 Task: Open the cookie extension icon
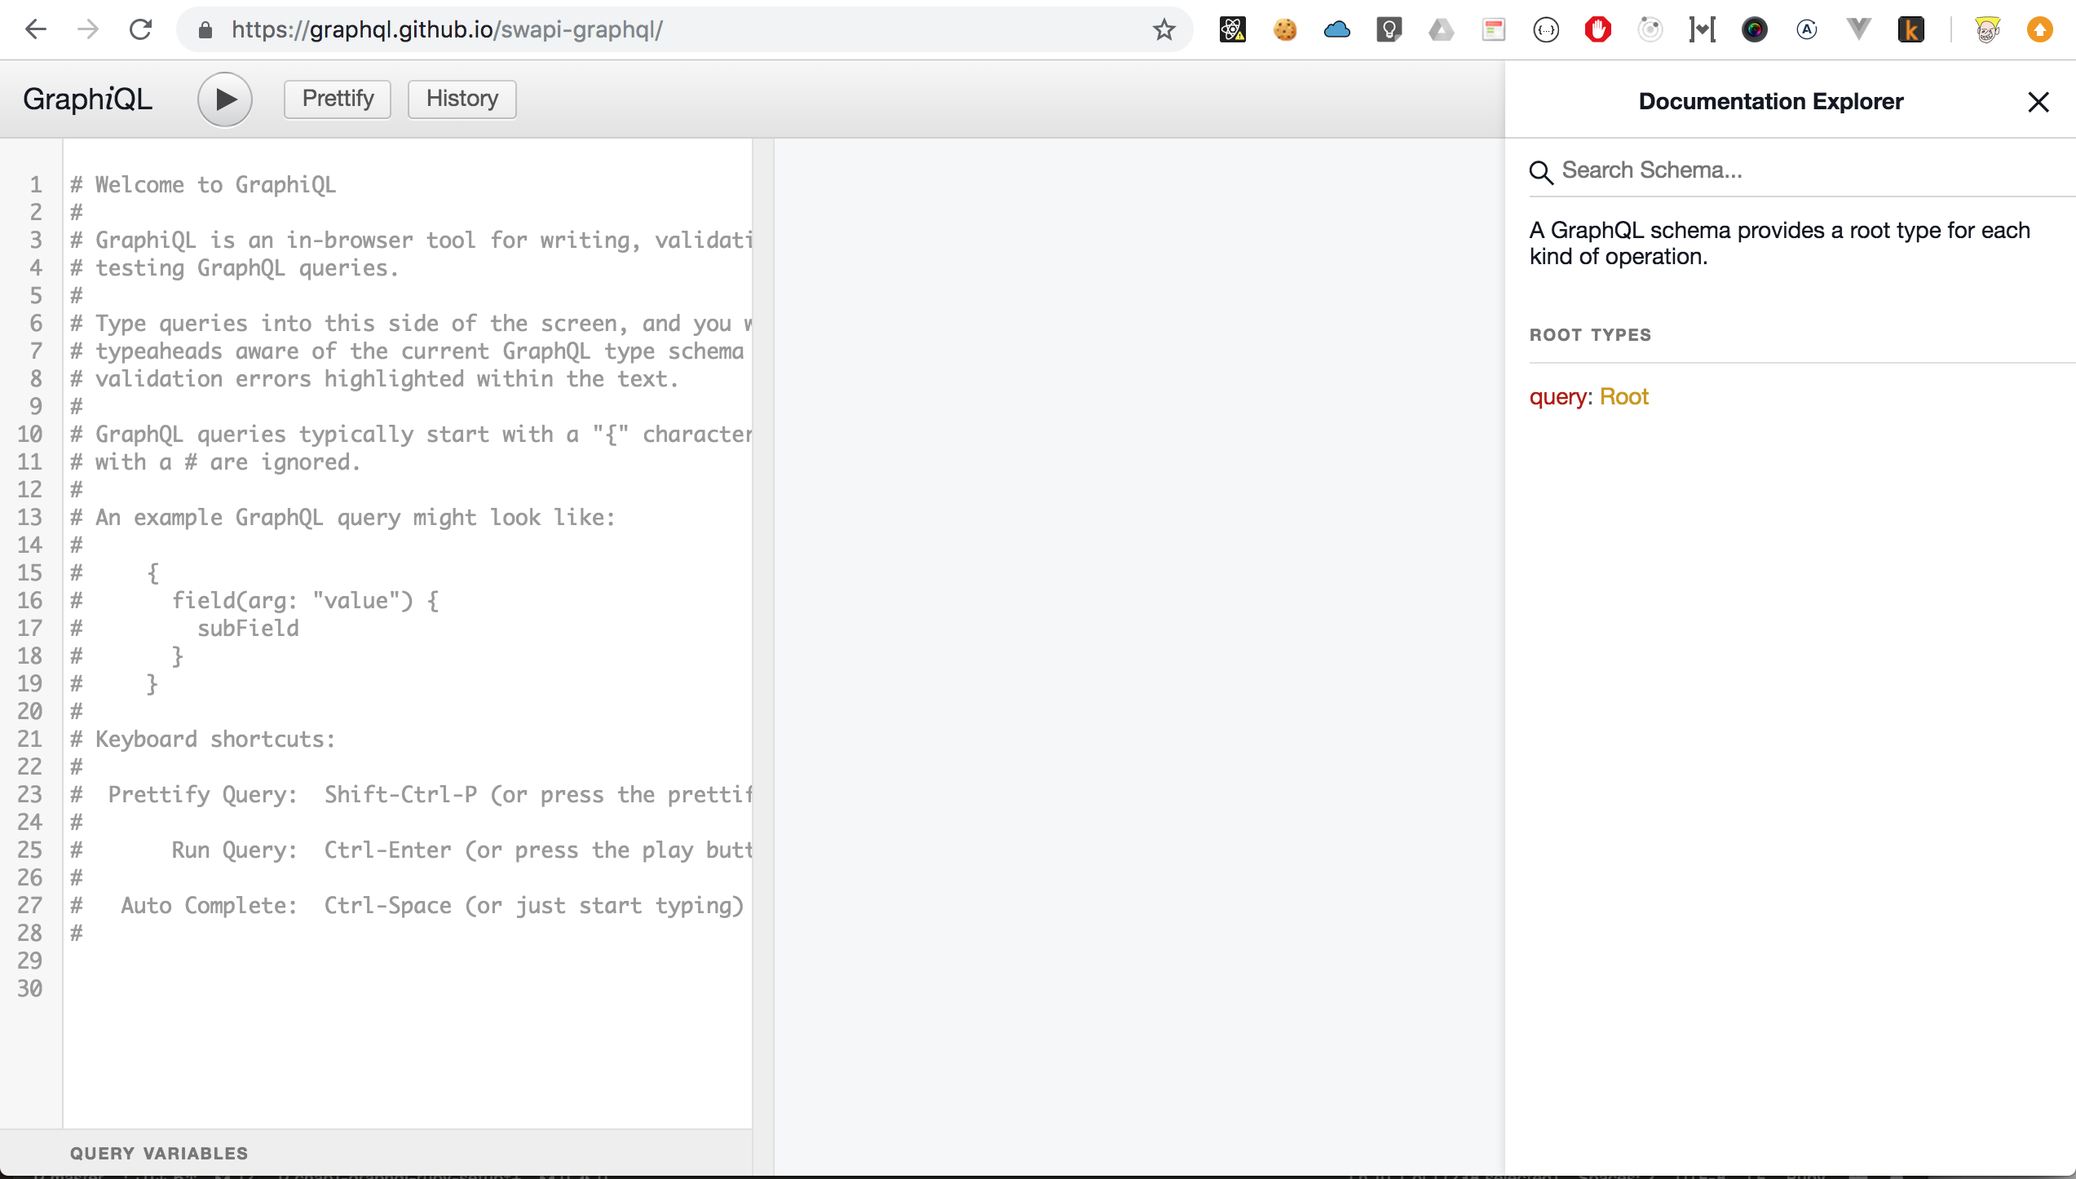pyautogui.click(x=1285, y=30)
